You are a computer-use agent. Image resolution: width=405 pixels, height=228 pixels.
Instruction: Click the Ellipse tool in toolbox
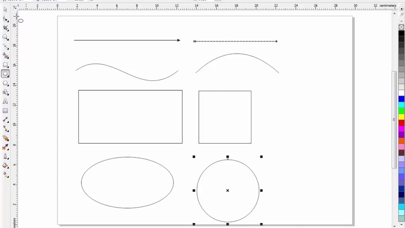(5, 74)
